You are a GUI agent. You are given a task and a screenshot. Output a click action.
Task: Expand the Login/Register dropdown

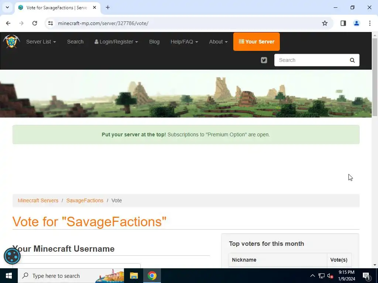pyautogui.click(x=116, y=42)
